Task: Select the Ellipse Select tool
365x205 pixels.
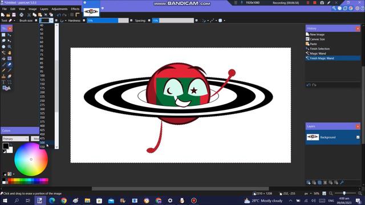Action: click(3, 47)
